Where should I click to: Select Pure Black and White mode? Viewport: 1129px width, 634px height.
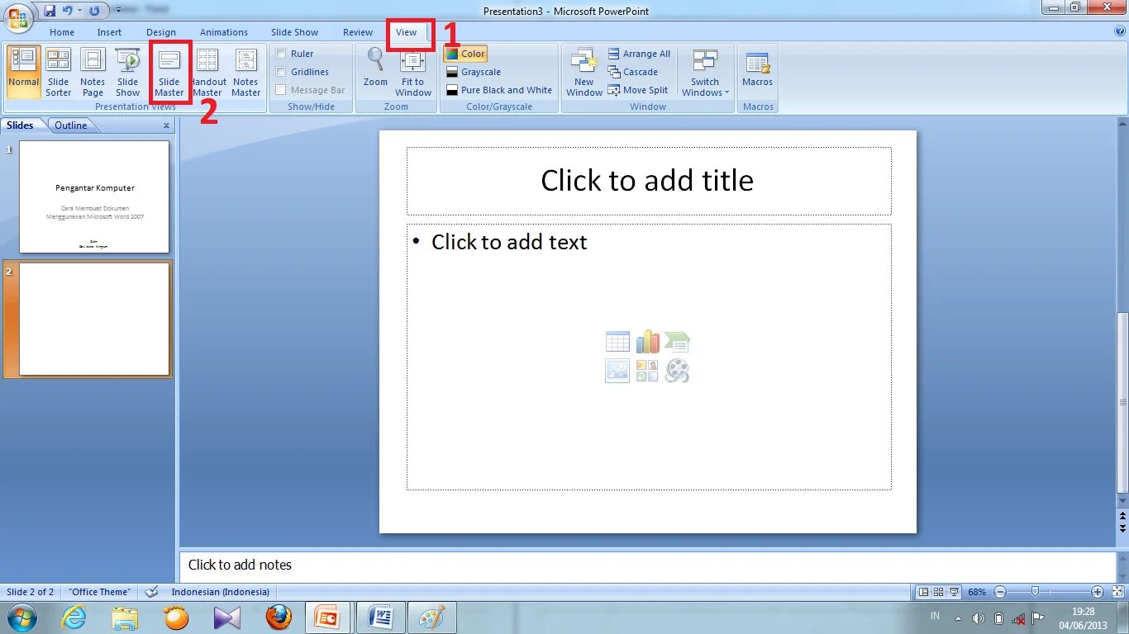click(499, 90)
